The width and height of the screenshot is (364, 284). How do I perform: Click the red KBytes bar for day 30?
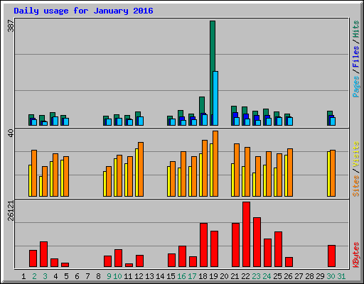point(331,256)
